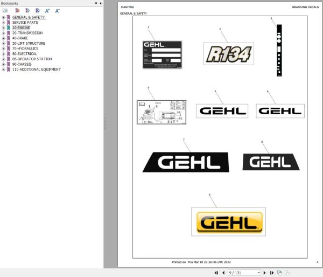Image resolution: width=323 pixels, height=277 pixels.
Task: Go to previous page arrow
Action: [x=223, y=273]
